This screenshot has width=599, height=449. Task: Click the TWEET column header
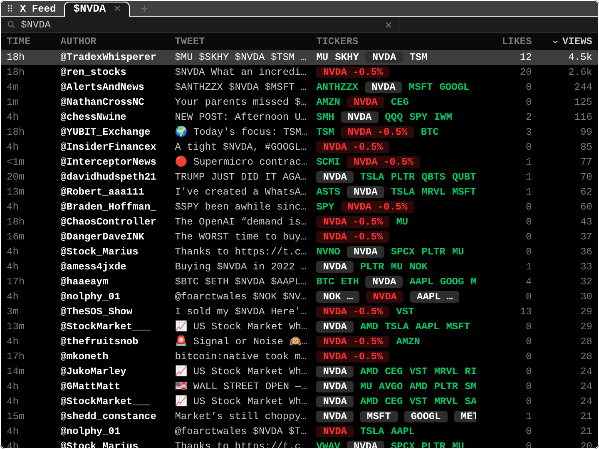[190, 41]
